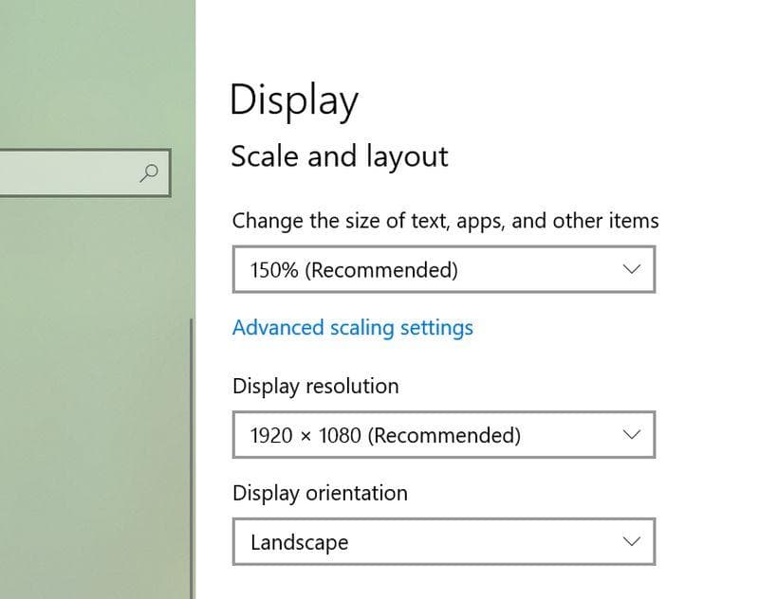
Task: Click the magnifier search icon
Action: (x=149, y=172)
